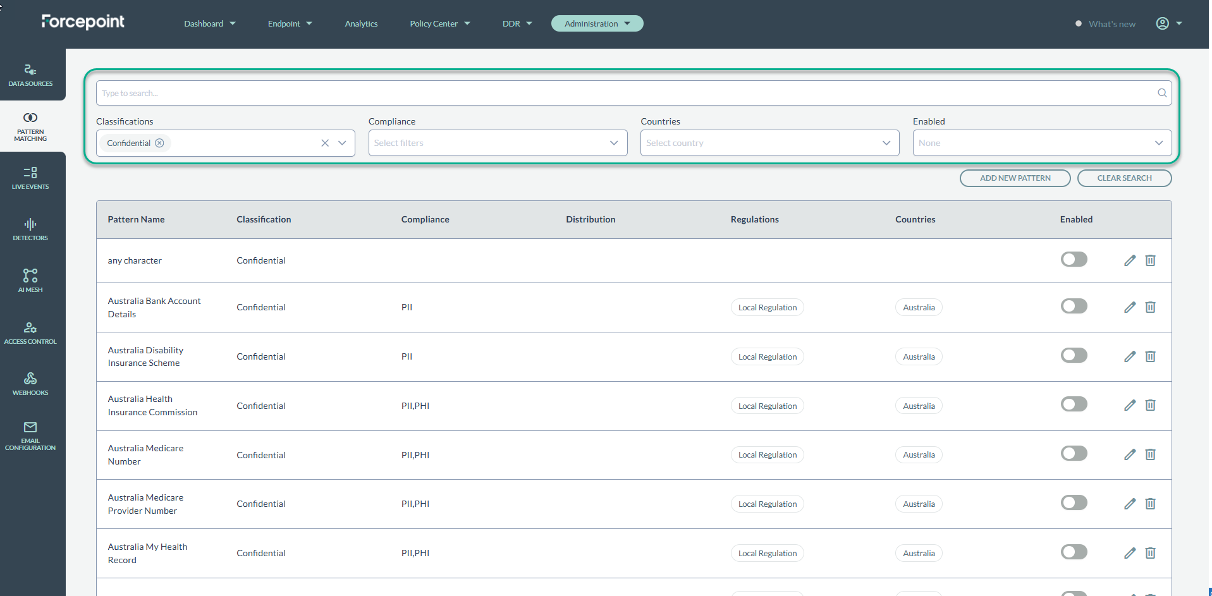Open the Compliance filter dropdown
Viewport: 1212px width, 596px height.
(498, 143)
